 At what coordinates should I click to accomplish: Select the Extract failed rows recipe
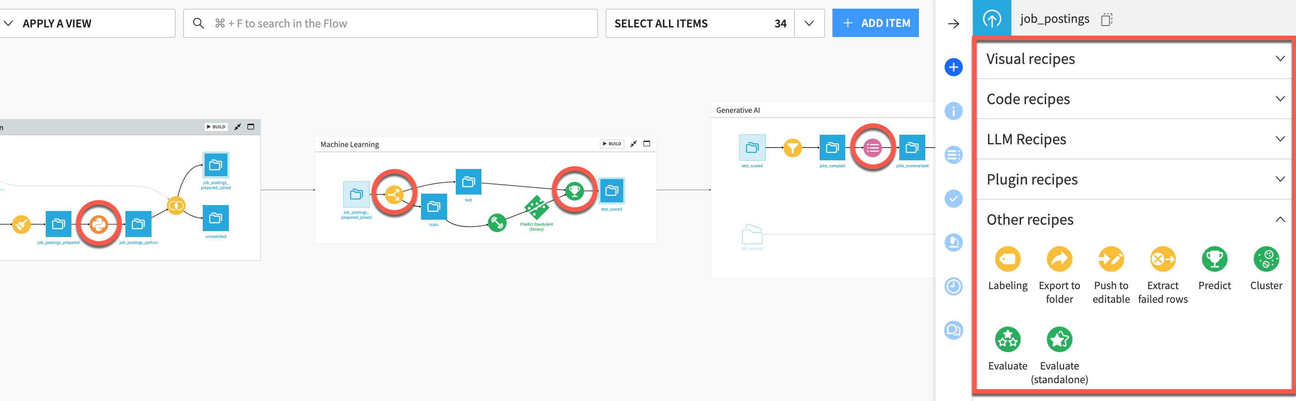pos(1163,259)
